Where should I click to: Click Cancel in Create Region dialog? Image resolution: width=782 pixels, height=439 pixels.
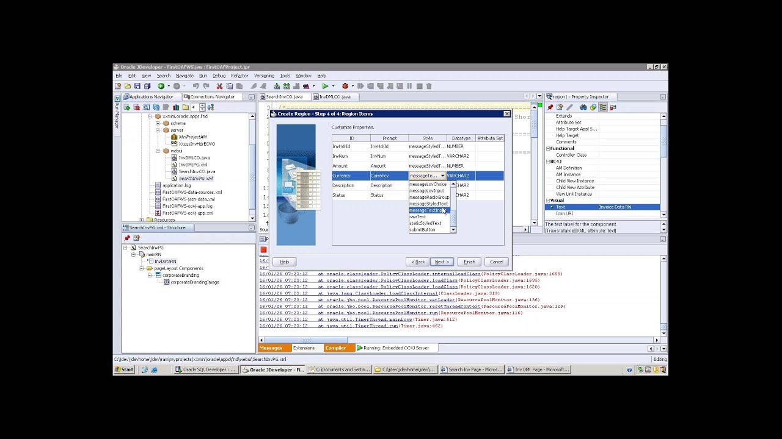(x=497, y=262)
